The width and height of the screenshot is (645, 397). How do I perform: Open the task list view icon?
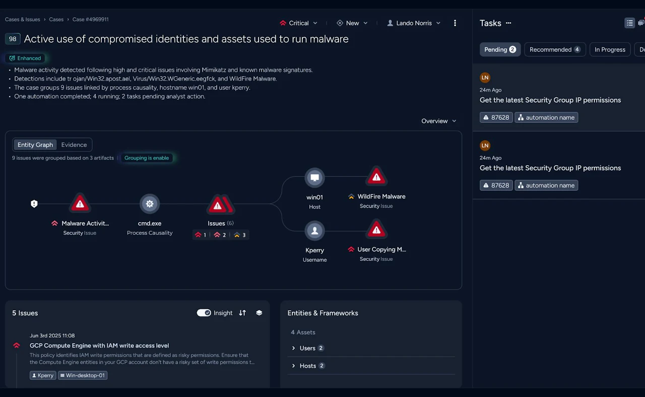(x=629, y=23)
